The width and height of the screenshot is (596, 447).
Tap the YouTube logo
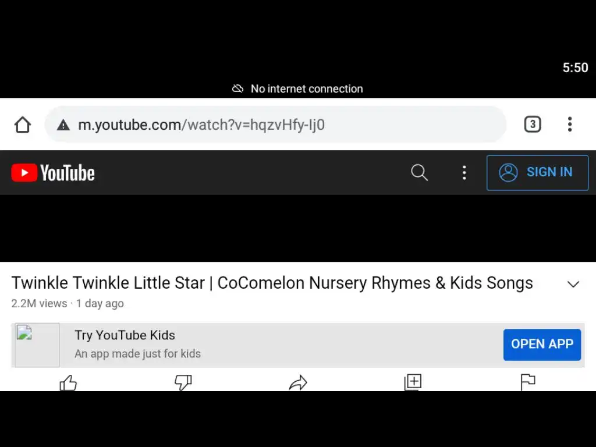(53, 173)
